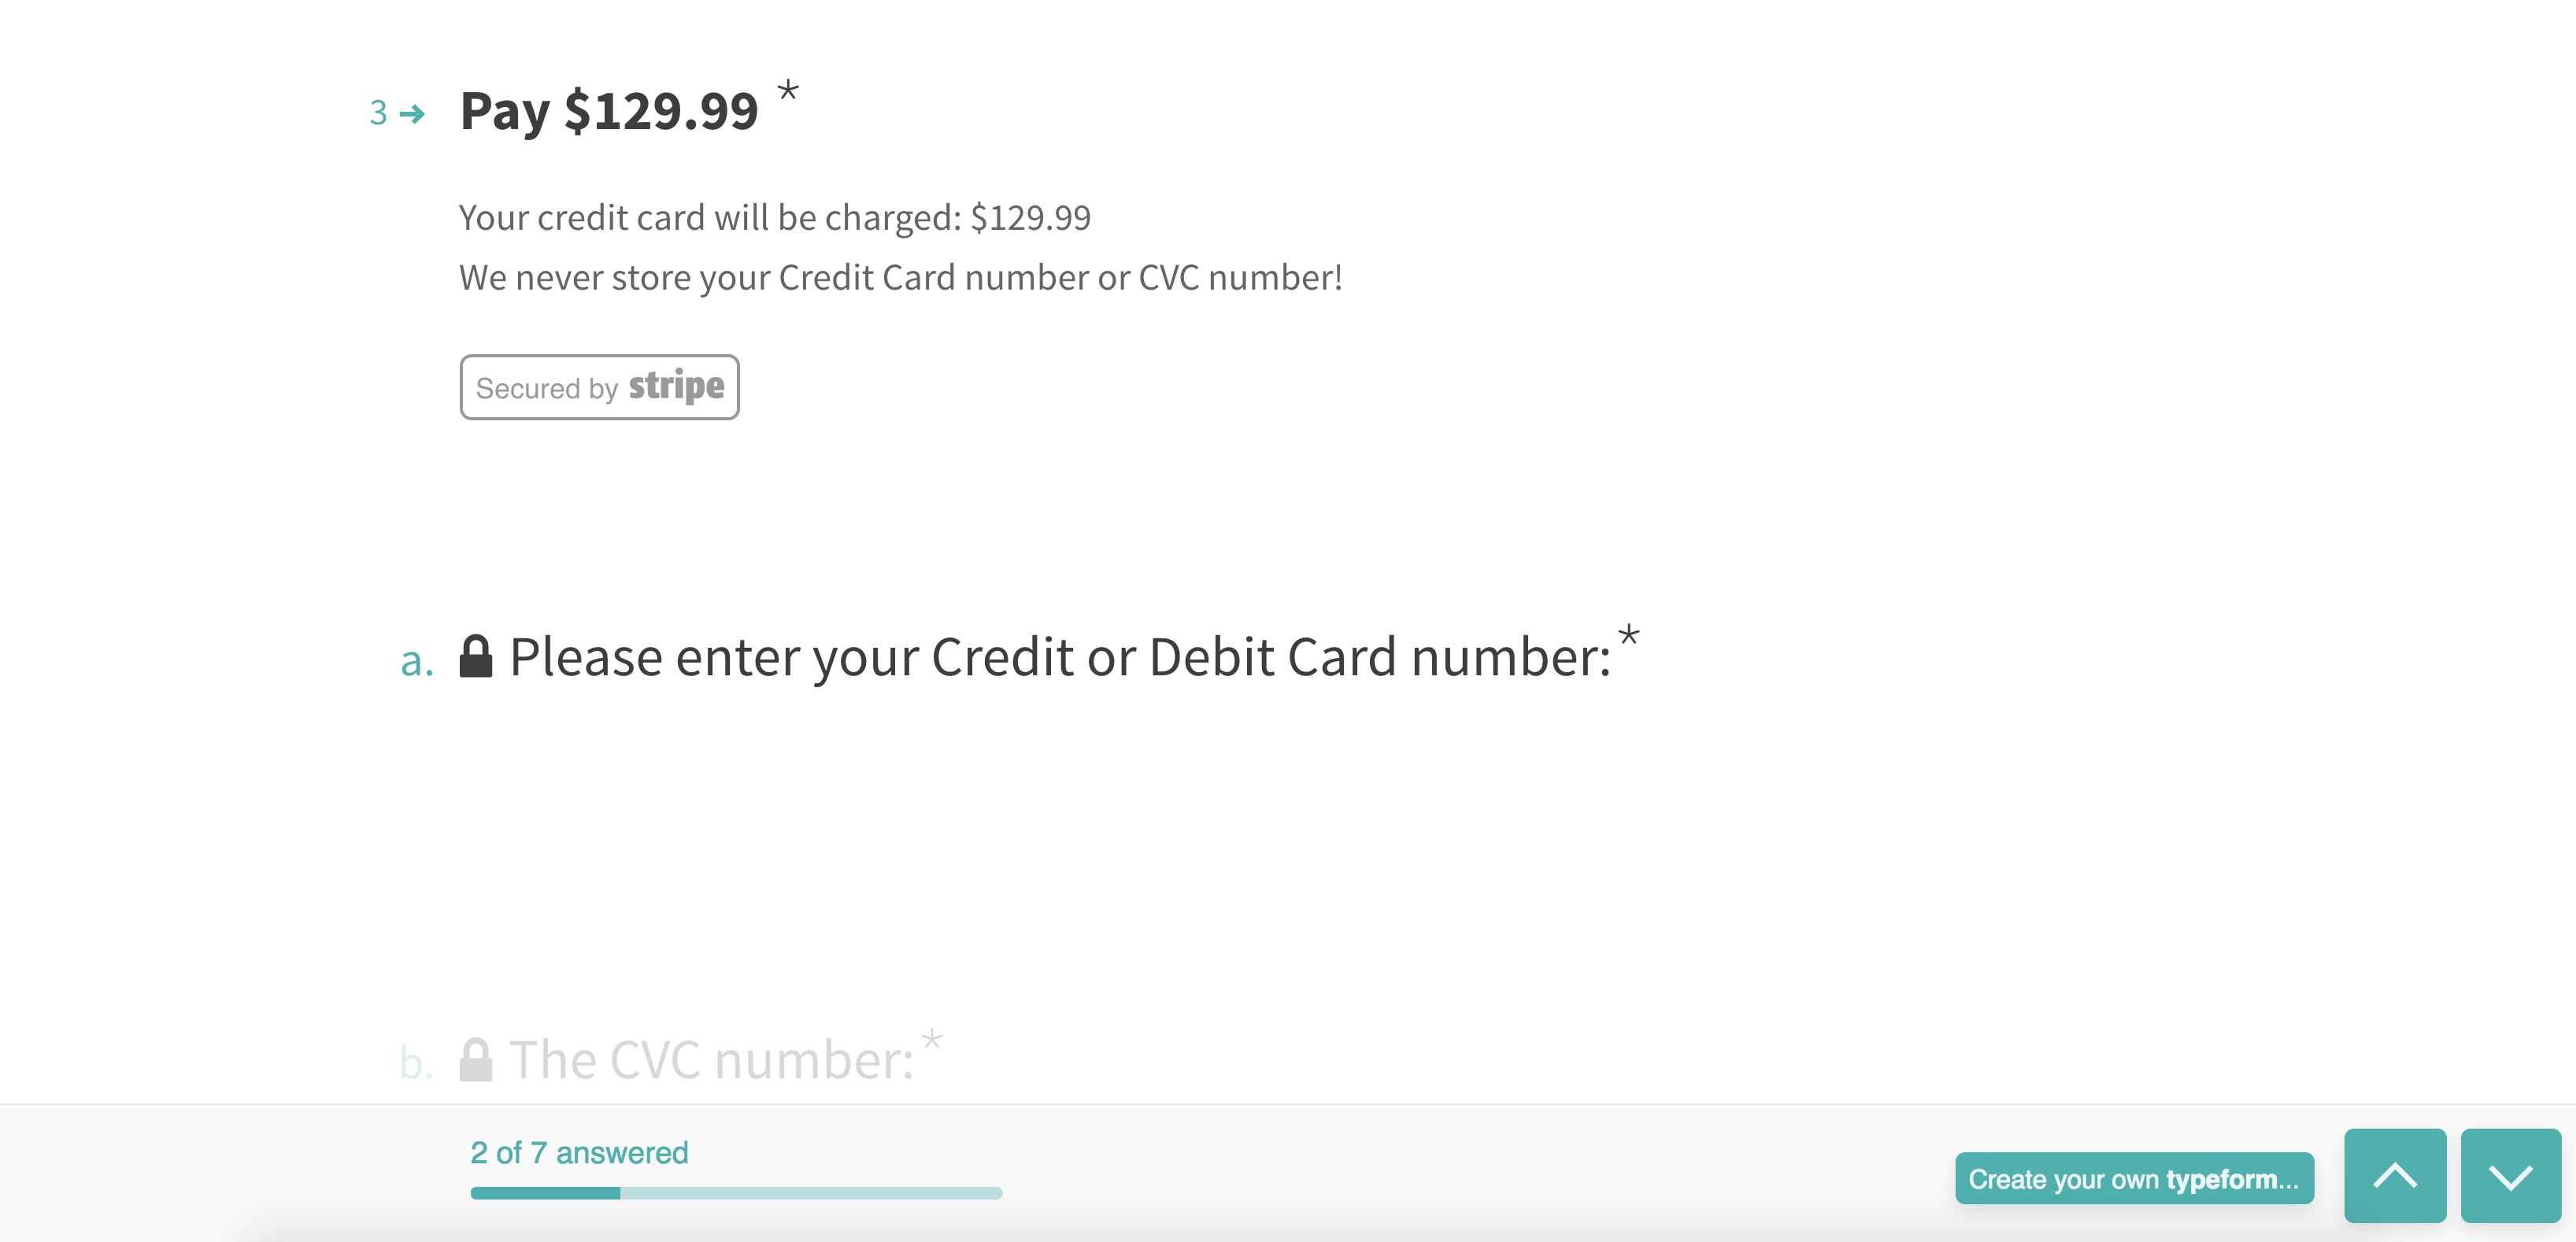This screenshot has height=1242, width=2576.
Task: Click the asterisk after the Card number label
Action: click(x=1628, y=635)
